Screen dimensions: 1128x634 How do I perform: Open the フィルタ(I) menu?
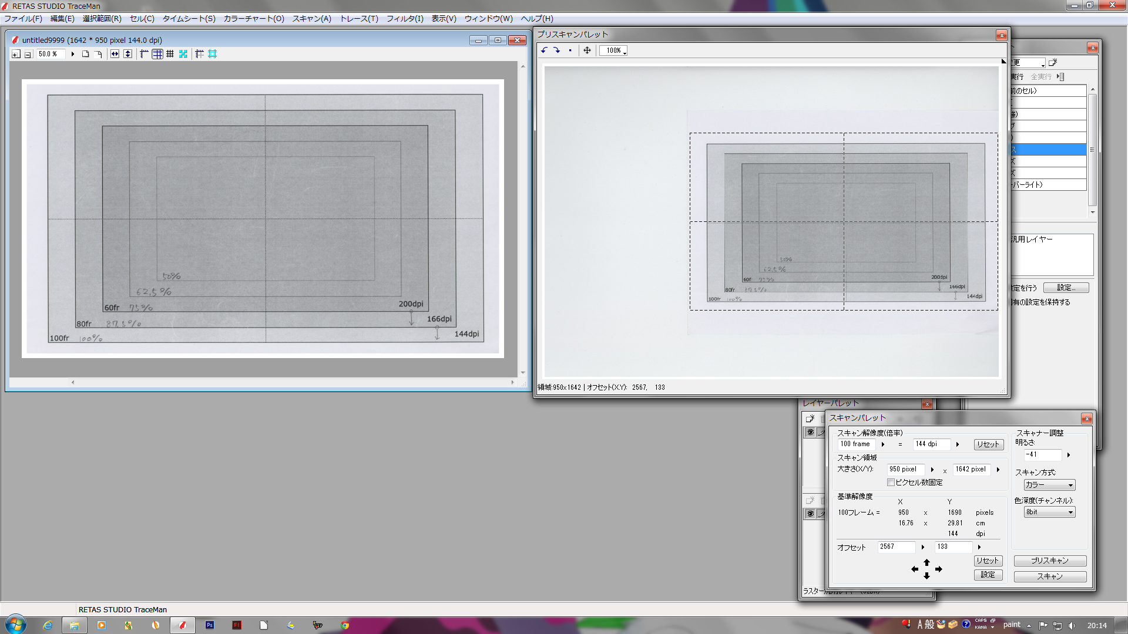[404, 19]
